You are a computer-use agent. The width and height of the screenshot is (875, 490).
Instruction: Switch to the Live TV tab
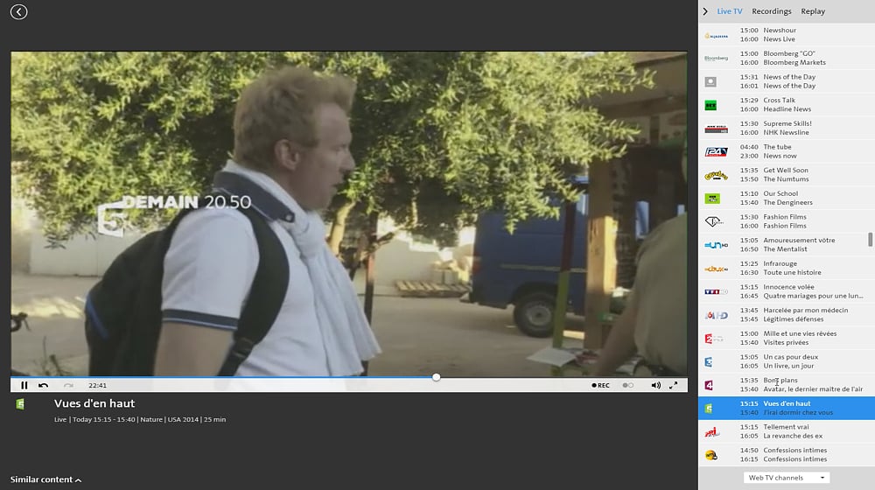click(730, 11)
